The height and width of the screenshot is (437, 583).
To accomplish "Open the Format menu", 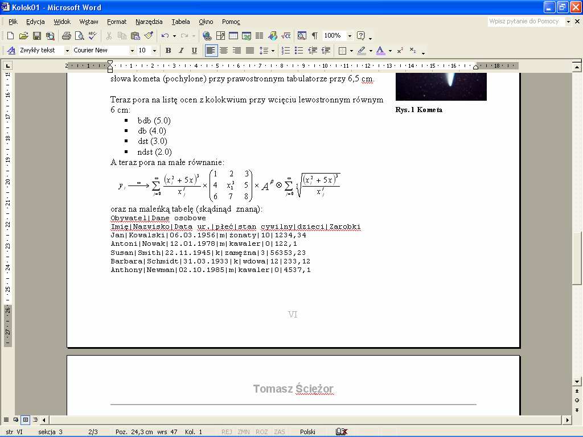I will pos(117,22).
